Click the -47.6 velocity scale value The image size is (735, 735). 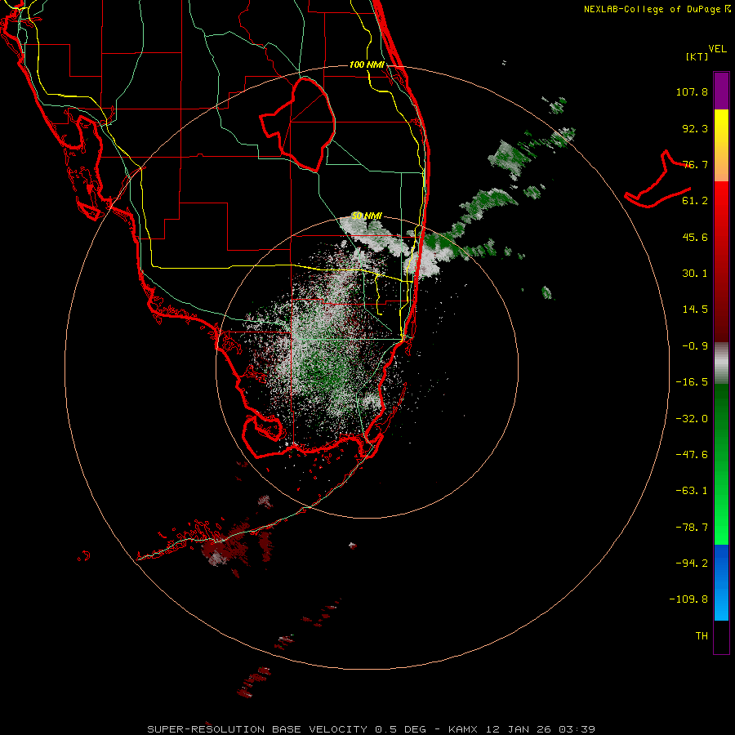click(x=692, y=455)
